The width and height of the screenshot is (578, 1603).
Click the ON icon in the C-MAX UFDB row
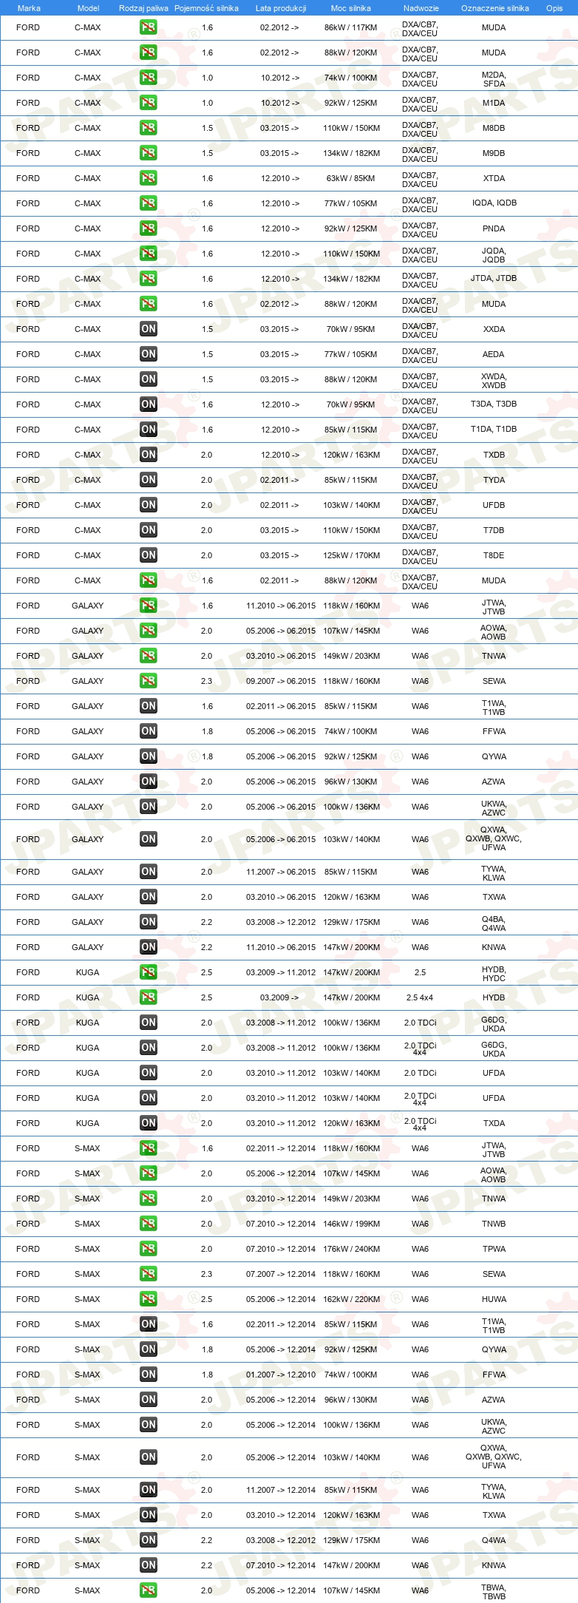[149, 505]
